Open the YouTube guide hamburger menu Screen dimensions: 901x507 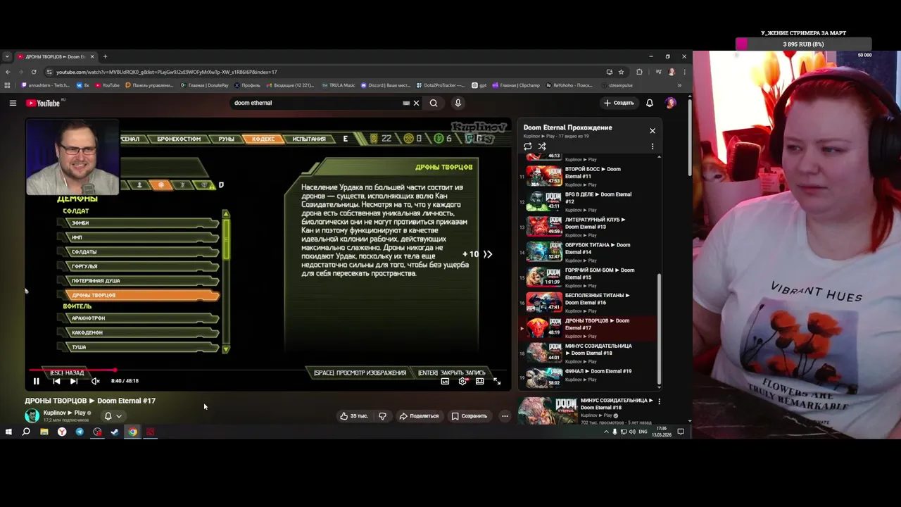[x=13, y=103]
